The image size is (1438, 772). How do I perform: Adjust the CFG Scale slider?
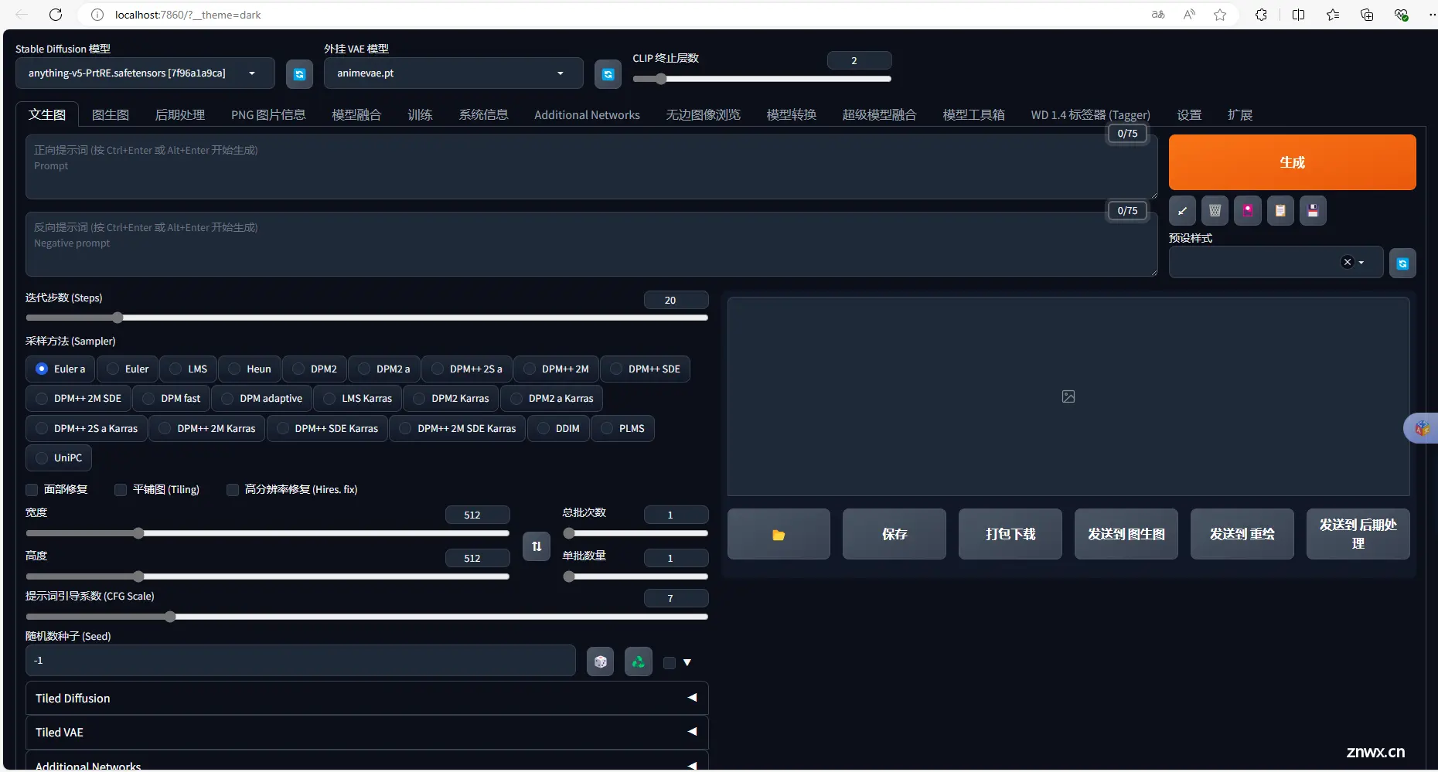[x=367, y=617]
